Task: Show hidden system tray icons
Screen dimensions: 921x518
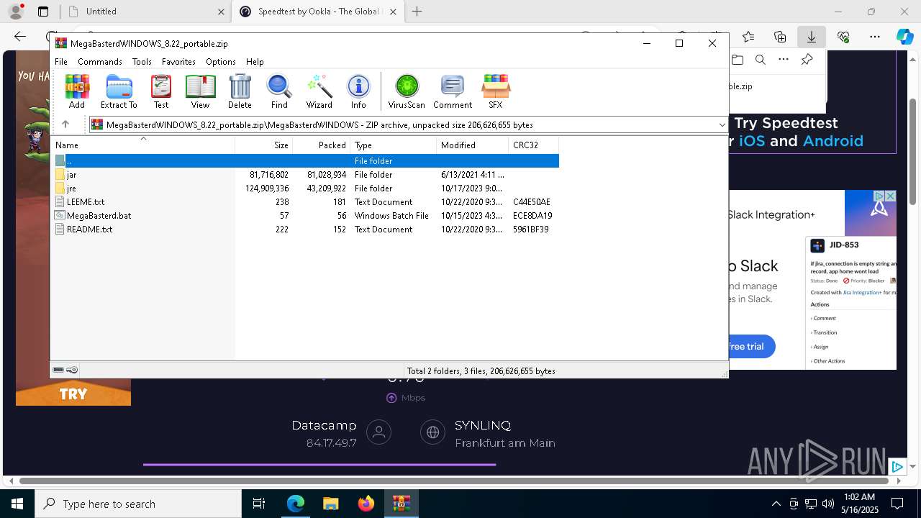Action: coord(776,504)
